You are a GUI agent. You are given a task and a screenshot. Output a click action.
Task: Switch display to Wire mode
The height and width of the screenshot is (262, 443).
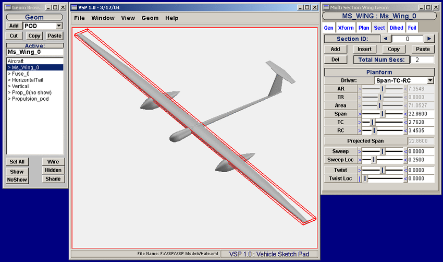coord(53,162)
